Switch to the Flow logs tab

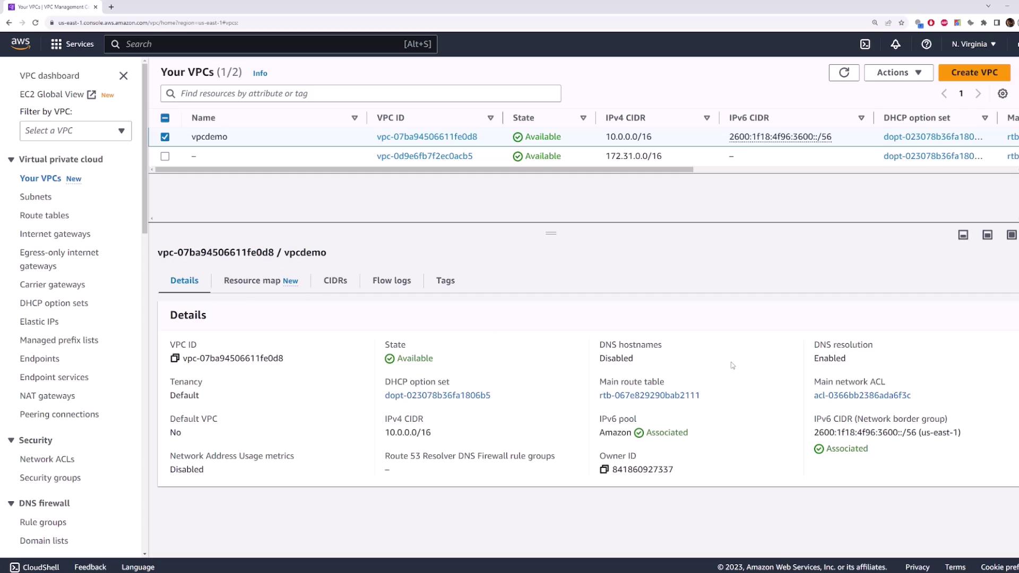tap(391, 281)
